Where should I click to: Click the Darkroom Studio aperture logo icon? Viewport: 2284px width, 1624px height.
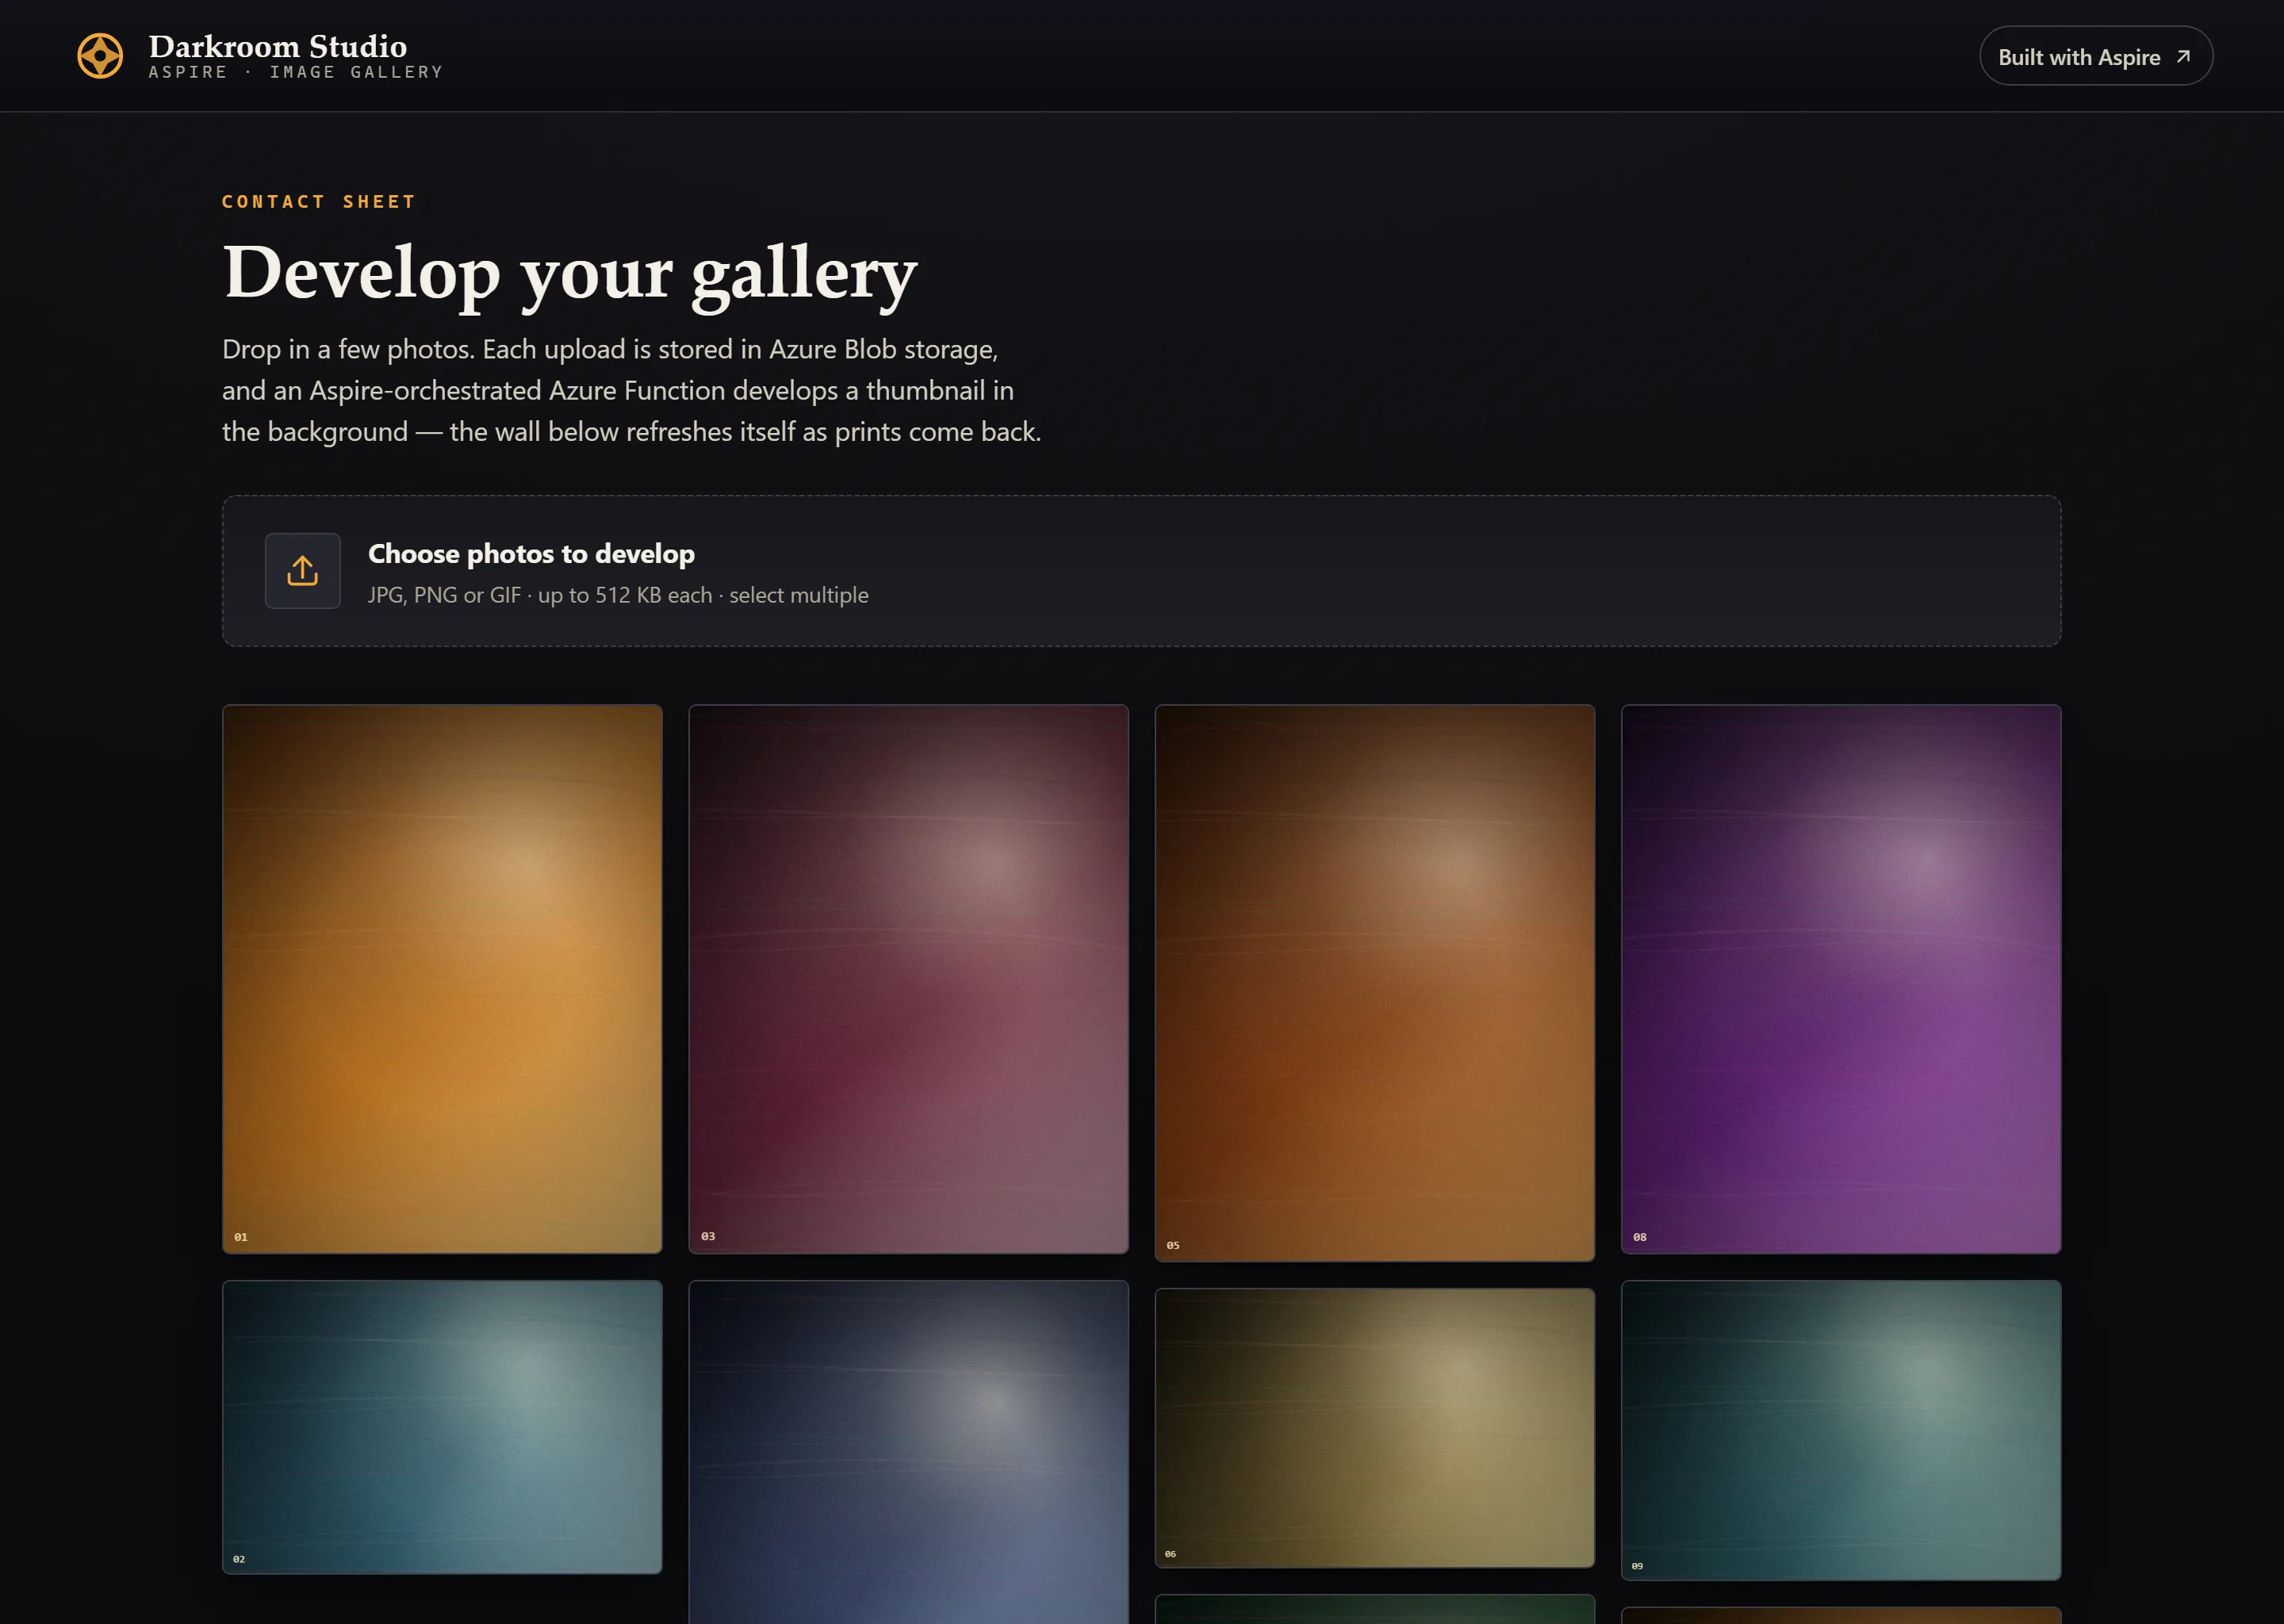pyautogui.click(x=100, y=56)
